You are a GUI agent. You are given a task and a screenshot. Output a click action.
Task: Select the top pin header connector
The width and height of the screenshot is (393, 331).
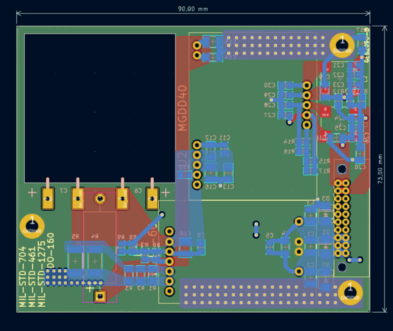tap(275, 45)
